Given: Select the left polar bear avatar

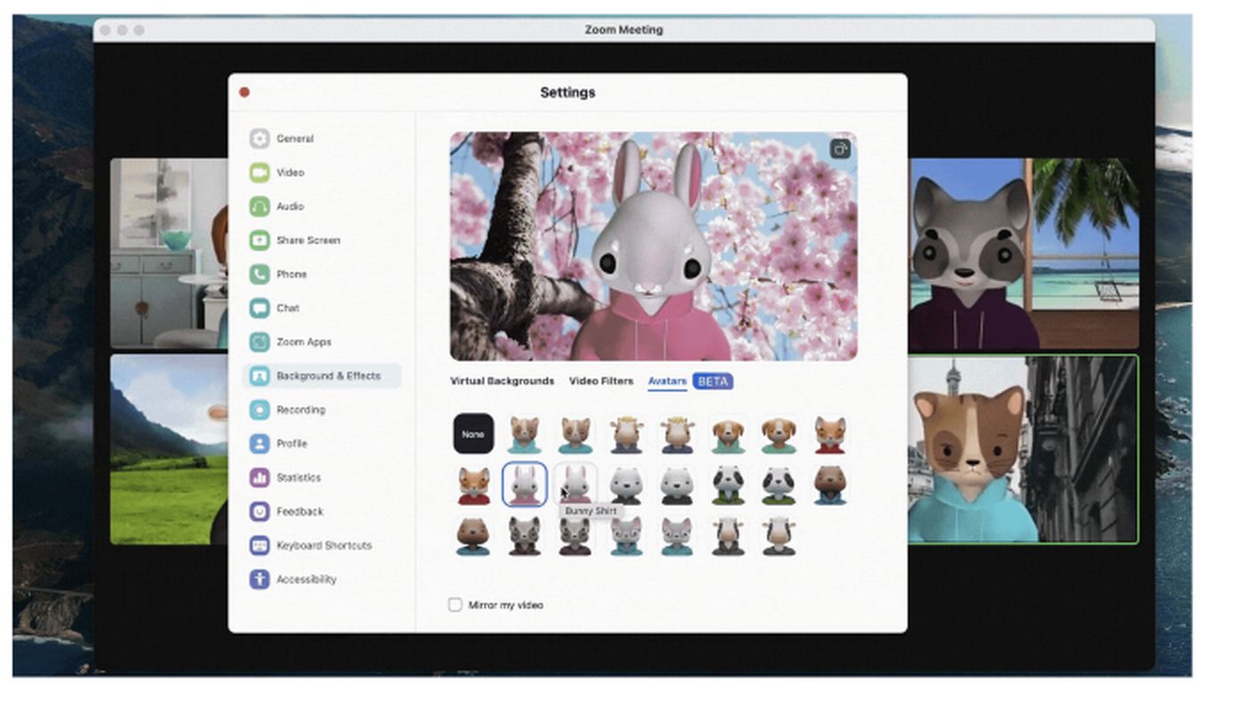Looking at the screenshot, I should click(627, 485).
